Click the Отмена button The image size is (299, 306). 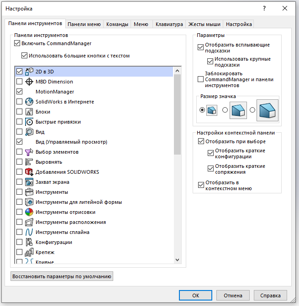click(x=233, y=296)
